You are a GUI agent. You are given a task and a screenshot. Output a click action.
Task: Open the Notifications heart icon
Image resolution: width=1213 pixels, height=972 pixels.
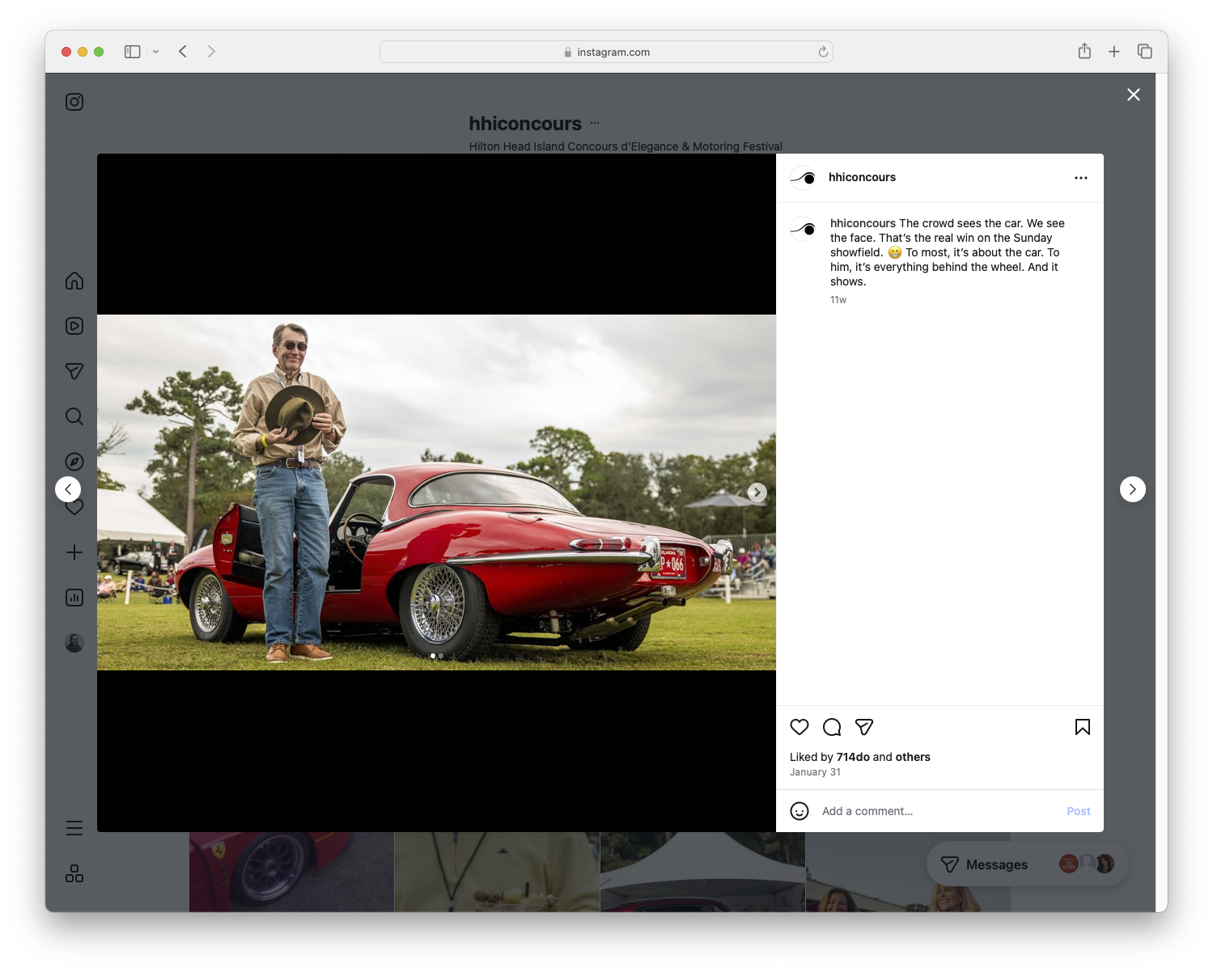click(74, 507)
